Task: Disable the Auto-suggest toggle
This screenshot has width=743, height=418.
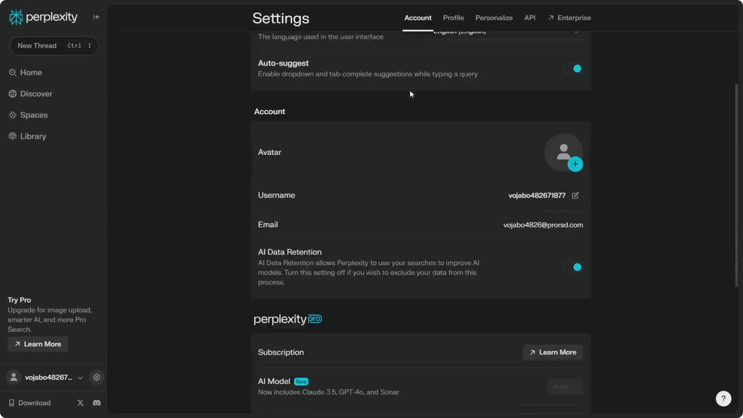Action: (x=573, y=69)
